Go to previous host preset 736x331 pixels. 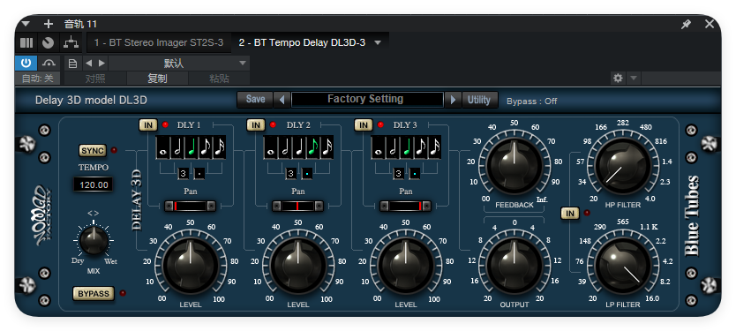pyautogui.click(x=88, y=64)
